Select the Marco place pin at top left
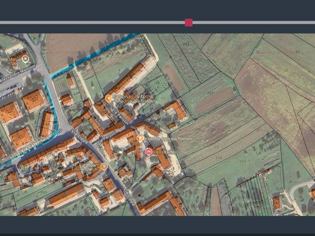 pos(25,59)
